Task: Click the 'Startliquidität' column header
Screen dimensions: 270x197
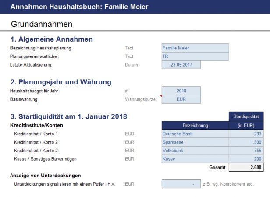Action: 246,116
